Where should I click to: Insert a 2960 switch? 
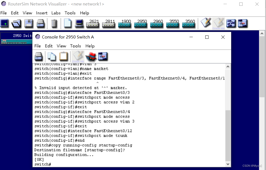tap(156, 23)
